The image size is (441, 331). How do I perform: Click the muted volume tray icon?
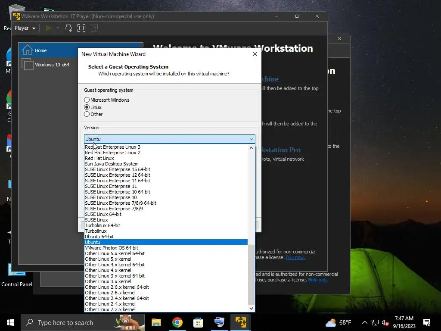[385, 322]
